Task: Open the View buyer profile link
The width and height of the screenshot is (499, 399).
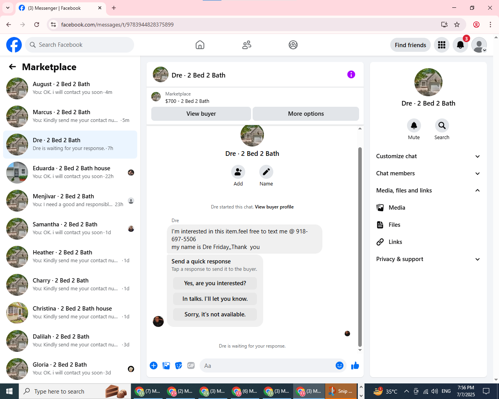Action: 274,207
